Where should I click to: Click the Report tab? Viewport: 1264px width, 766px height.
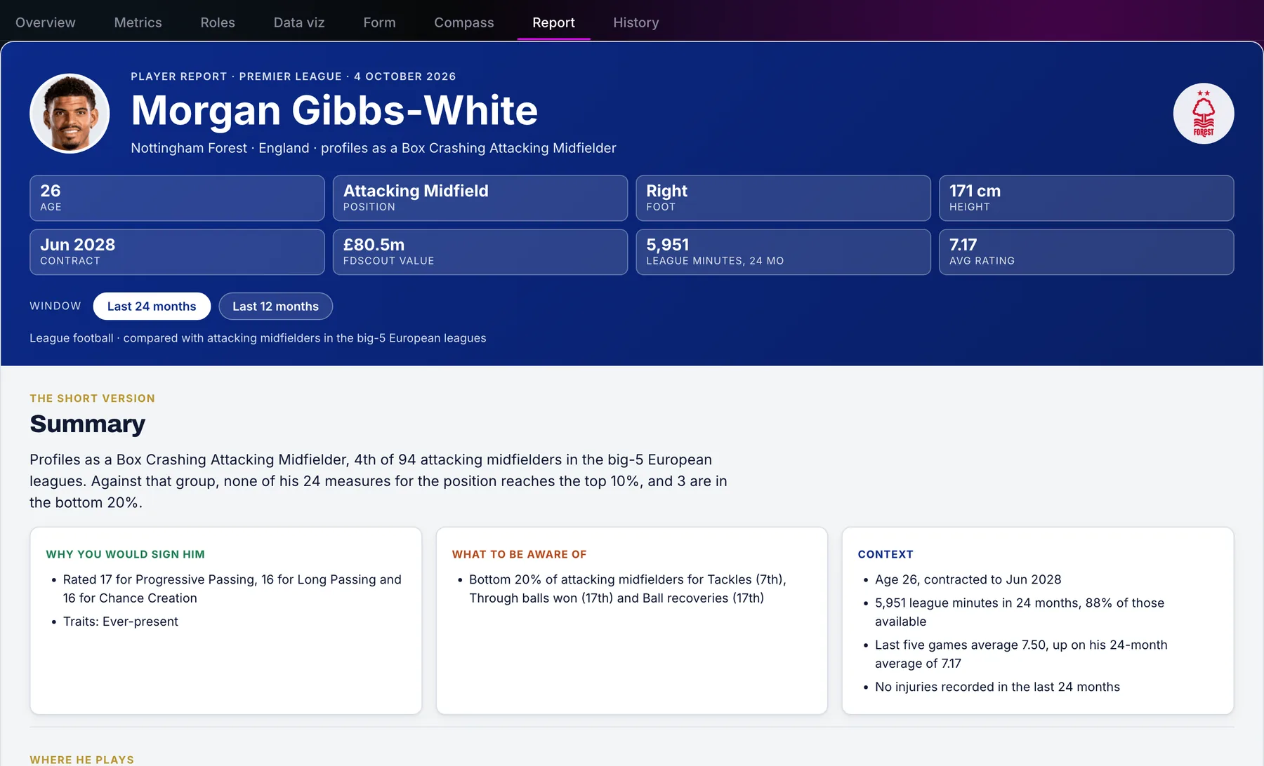pos(553,22)
